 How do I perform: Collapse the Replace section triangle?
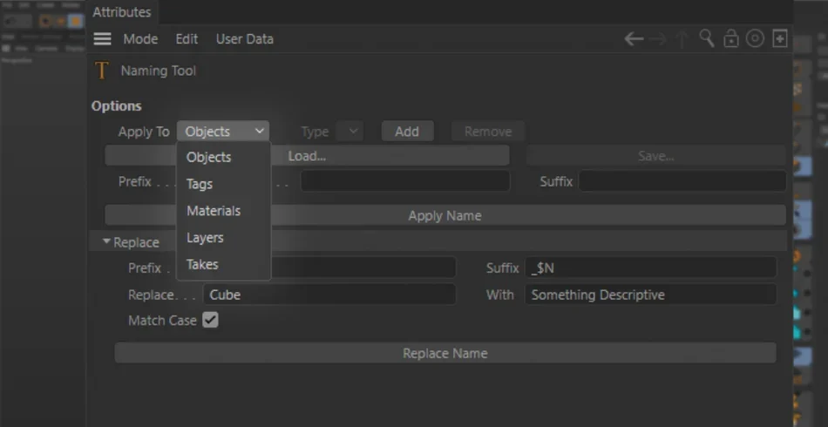pos(106,241)
